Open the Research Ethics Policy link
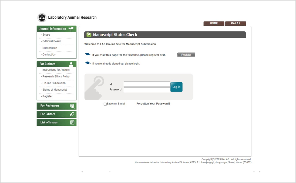The image size is (296, 183). [56, 76]
